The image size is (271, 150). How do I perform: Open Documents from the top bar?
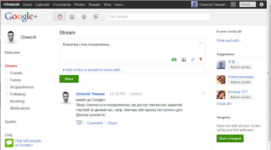point(62,5)
